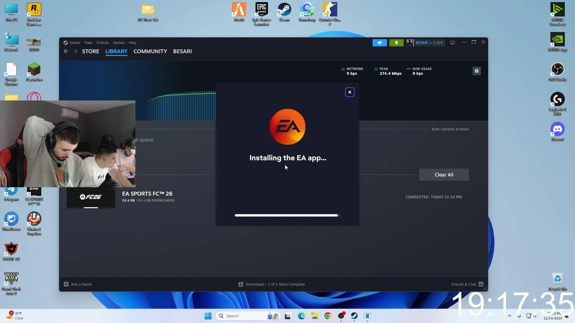Open the GameLoop desktop icon

[x=307, y=12]
